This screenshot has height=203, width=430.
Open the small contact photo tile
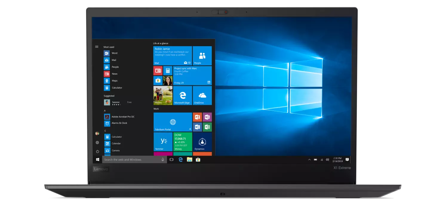(168, 80)
